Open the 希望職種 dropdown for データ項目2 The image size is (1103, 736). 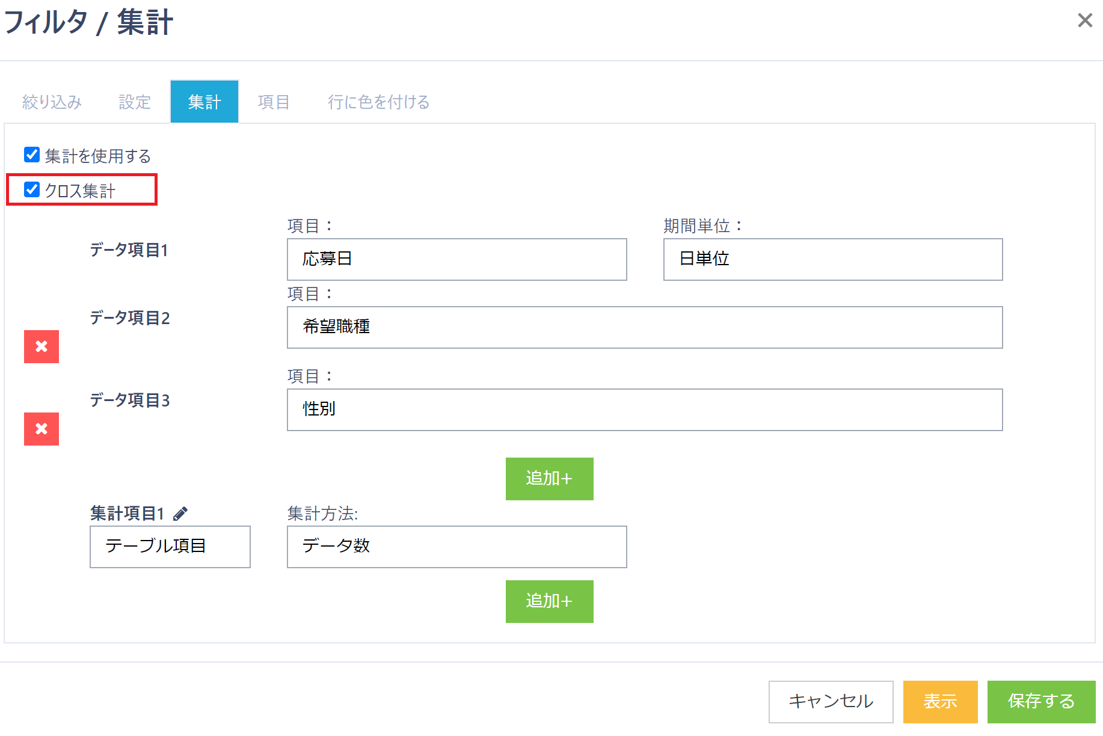coord(644,327)
